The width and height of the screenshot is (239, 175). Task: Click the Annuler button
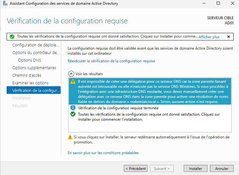coord(222,169)
